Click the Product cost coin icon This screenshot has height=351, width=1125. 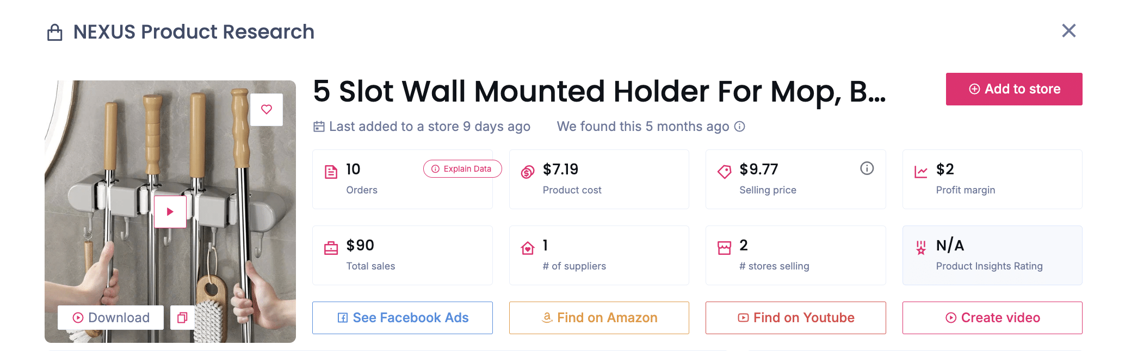(x=528, y=172)
